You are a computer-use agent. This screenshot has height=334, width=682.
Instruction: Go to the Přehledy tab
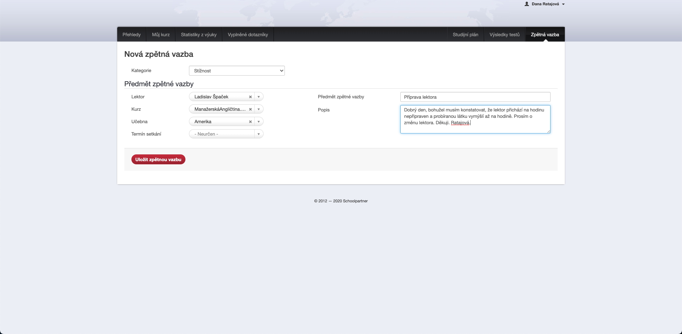click(131, 34)
